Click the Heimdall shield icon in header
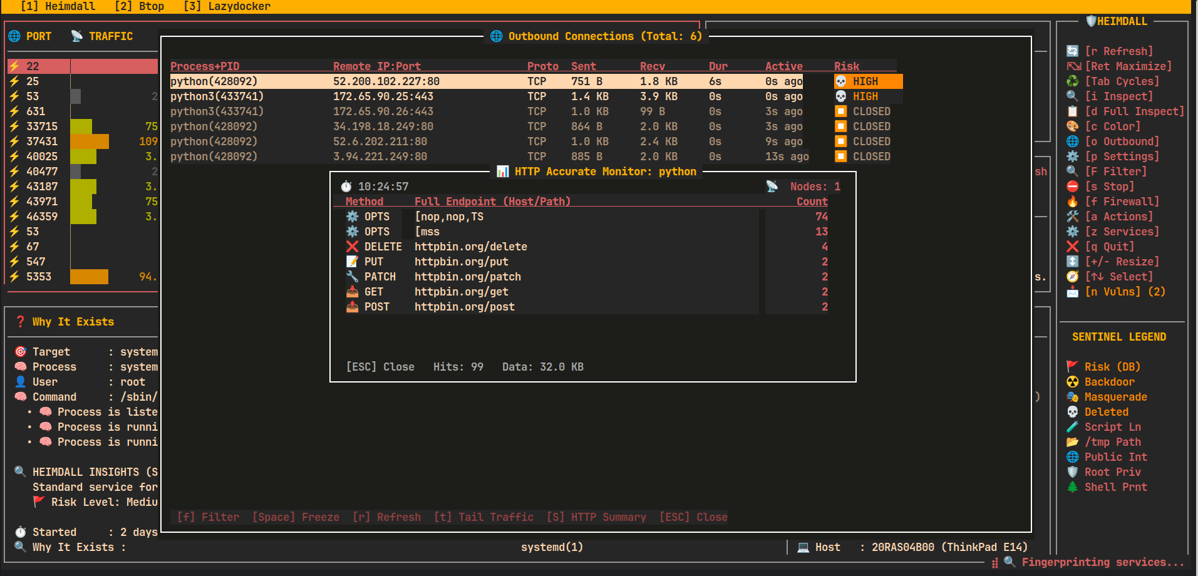The height and width of the screenshot is (576, 1198). 1091,21
